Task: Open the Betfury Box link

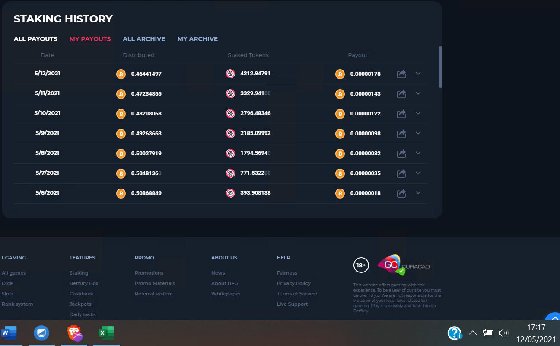Action: pyautogui.click(x=84, y=283)
